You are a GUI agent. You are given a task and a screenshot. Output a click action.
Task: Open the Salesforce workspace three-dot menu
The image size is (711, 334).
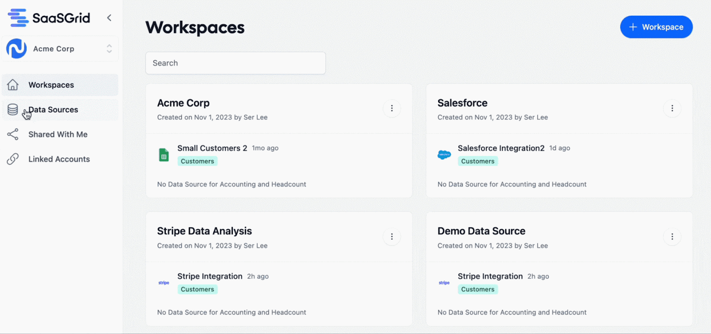[672, 108]
